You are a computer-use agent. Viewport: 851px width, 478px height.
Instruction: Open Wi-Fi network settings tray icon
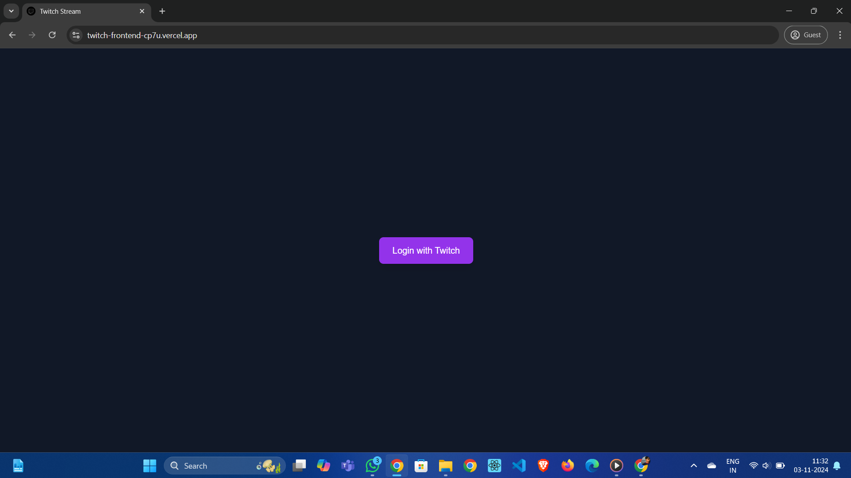[753, 466]
